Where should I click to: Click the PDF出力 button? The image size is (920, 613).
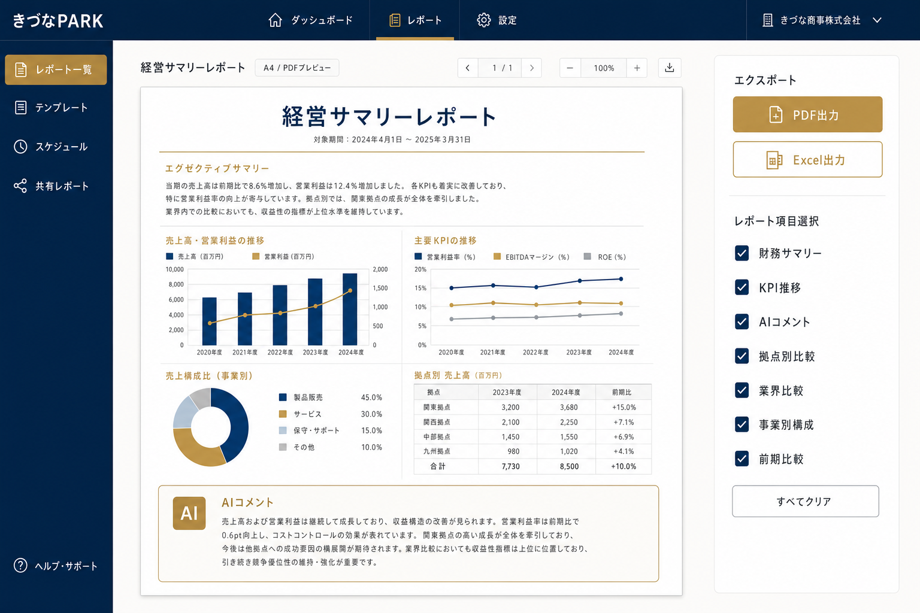(807, 114)
